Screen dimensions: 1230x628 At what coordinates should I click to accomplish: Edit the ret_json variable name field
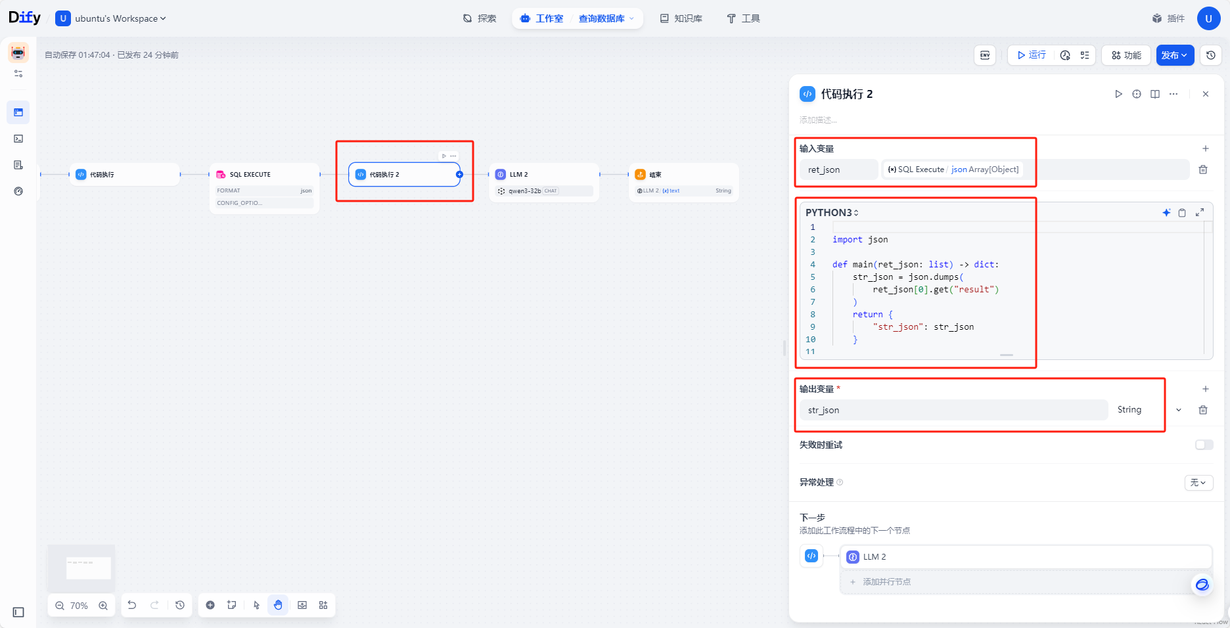[839, 169]
